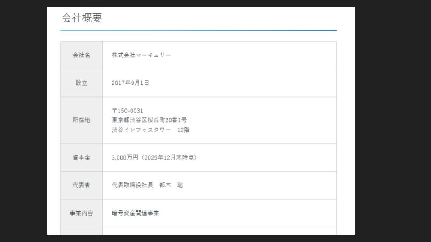Click the 設立 row label
The height and width of the screenshot is (242, 431).
click(81, 83)
